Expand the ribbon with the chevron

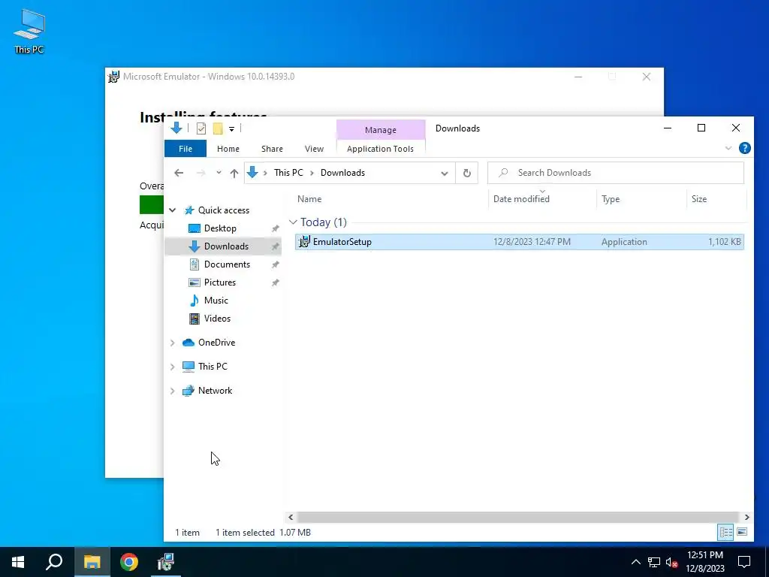[x=728, y=148]
